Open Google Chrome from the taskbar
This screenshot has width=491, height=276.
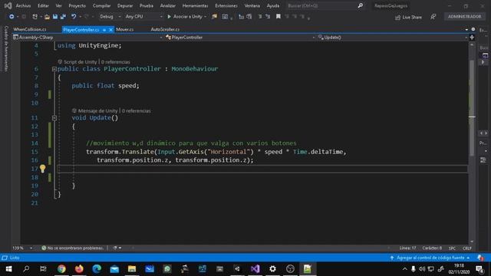click(x=61, y=269)
